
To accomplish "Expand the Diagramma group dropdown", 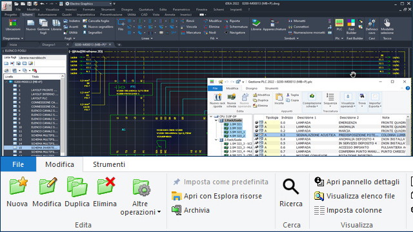I will [13, 39].
